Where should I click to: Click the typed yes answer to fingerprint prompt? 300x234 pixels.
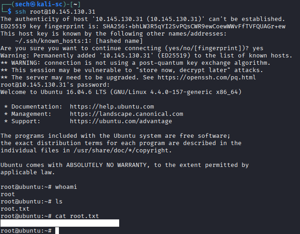[258, 48]
